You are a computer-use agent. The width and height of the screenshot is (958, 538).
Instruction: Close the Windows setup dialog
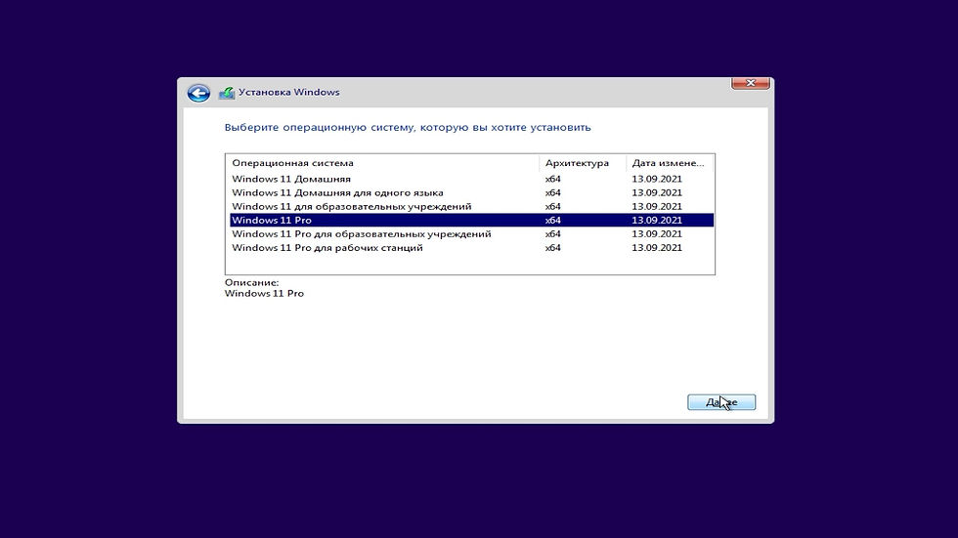(x=751, y=83)
